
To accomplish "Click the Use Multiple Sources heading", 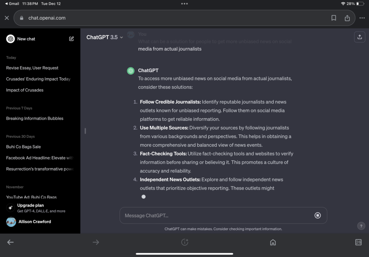I will 164,128.
